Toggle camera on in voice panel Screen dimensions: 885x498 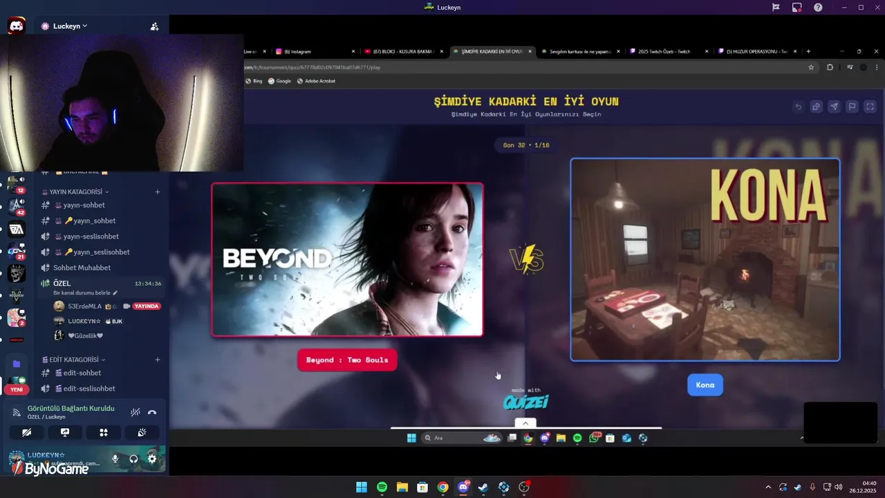tap(26, 432)
